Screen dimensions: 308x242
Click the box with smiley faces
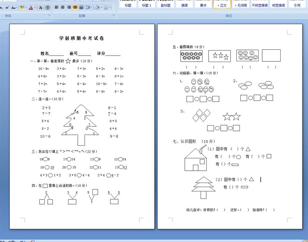248,55
